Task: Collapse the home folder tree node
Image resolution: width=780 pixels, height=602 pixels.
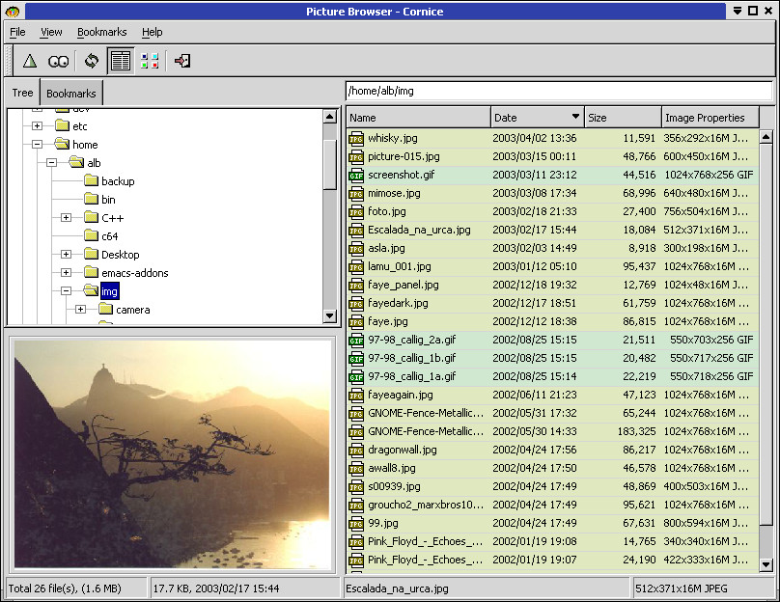Action: 37,144
